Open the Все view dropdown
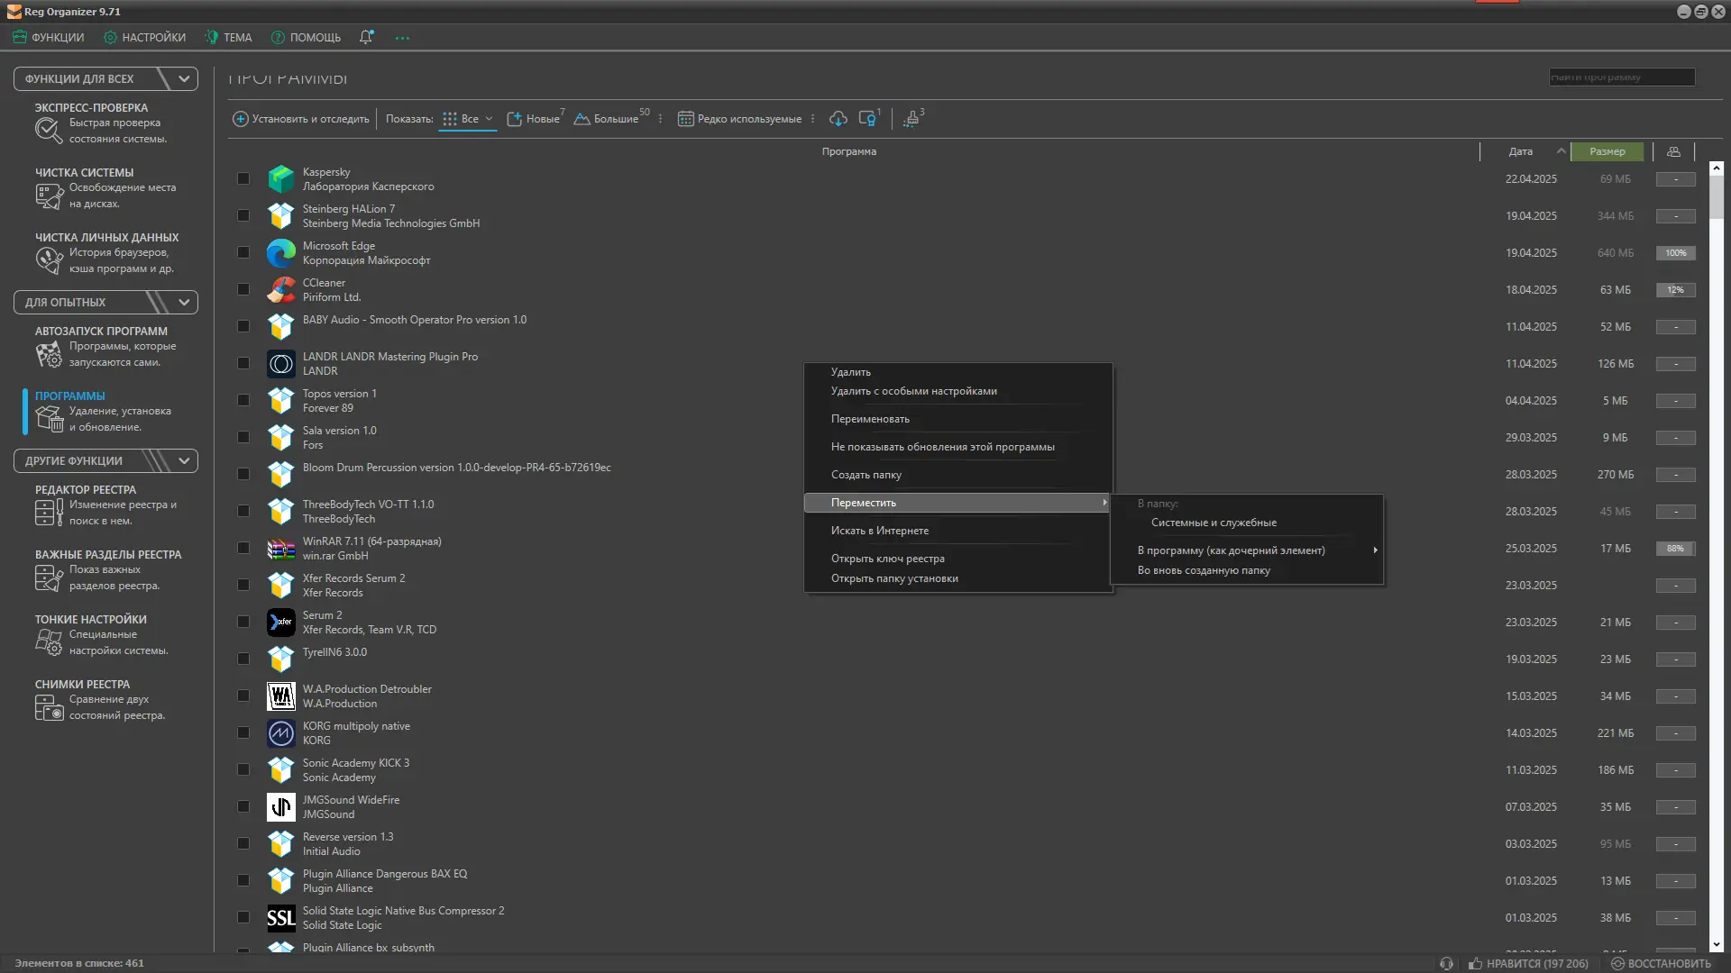1731x973 pixels. (469, 119)
